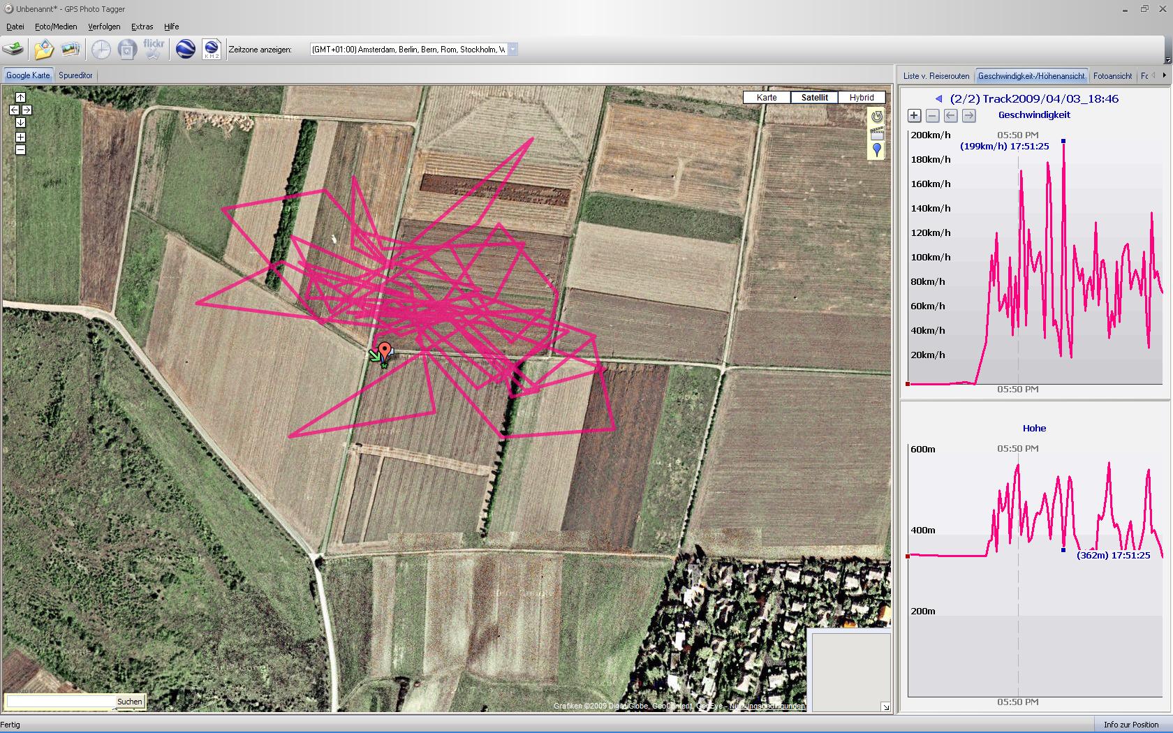Click the photo stack media icon
1173x733 pixels.
[71, 49]
